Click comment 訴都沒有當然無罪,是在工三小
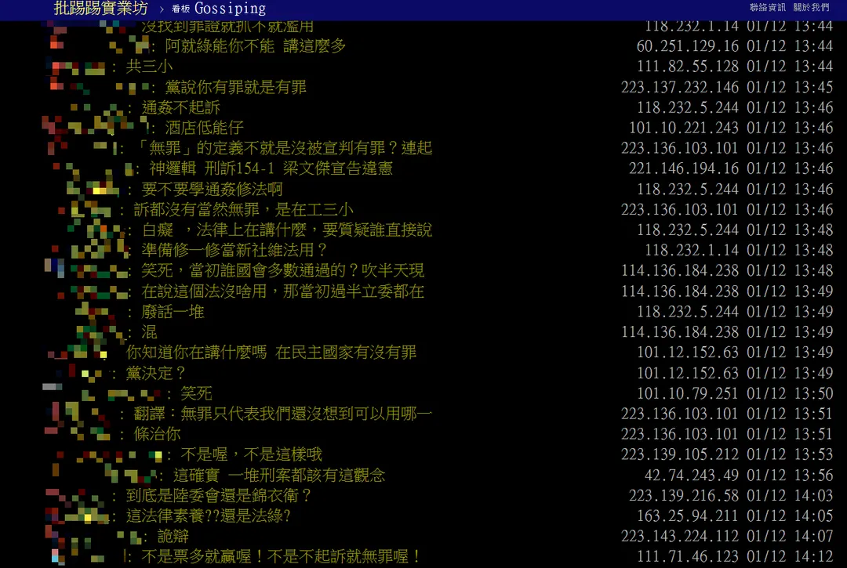The image size is (847, 568). (244, 210)
